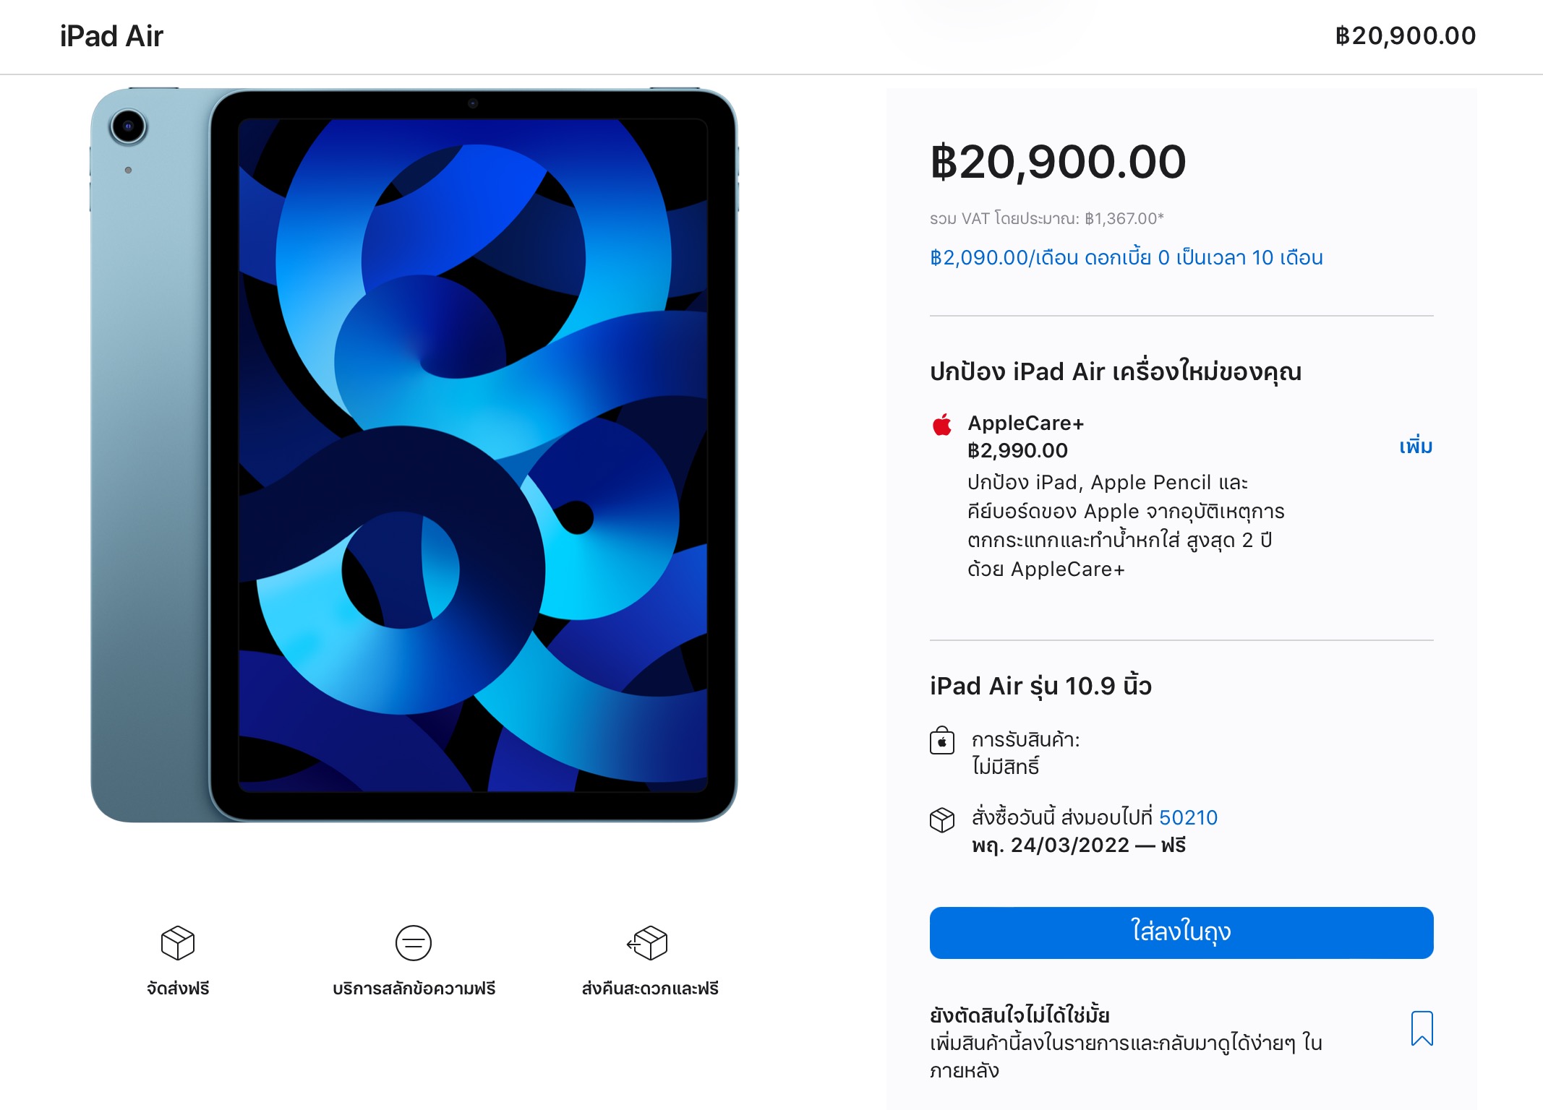Click the ฿20,900.00 price in header bar
Screen dimensions: 1543x1110
1405,36
